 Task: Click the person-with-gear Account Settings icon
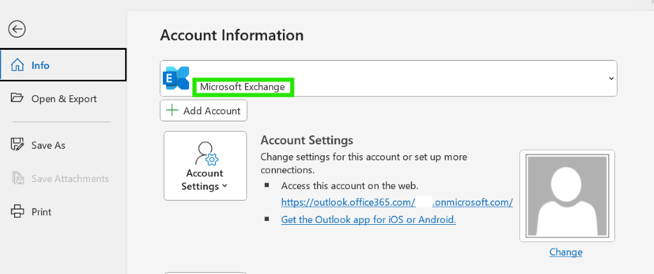(x=207, y=154)
